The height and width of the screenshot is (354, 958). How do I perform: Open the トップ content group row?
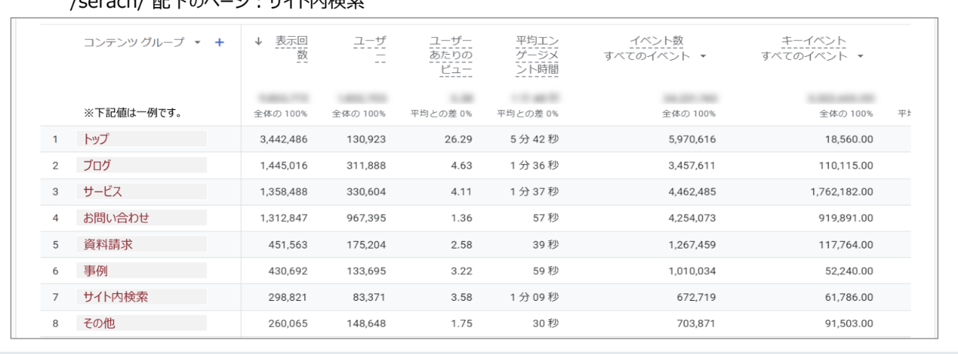tap(96, 139)
